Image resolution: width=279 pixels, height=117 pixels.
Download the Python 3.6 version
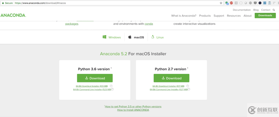pos(95,78)
